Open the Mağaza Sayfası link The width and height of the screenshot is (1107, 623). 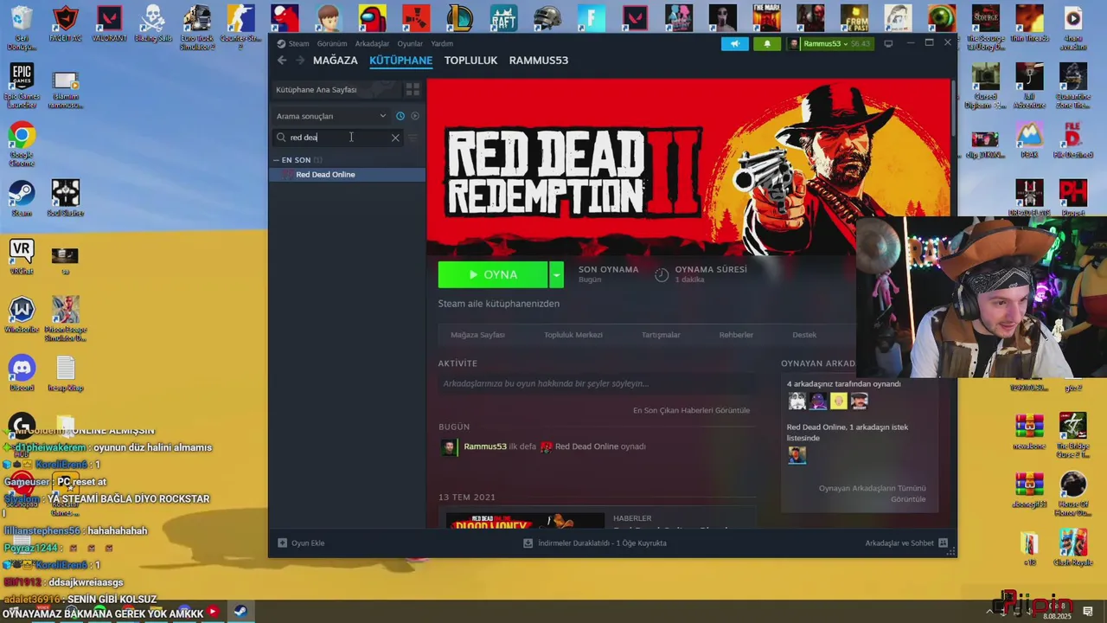[x=477, y=335]
